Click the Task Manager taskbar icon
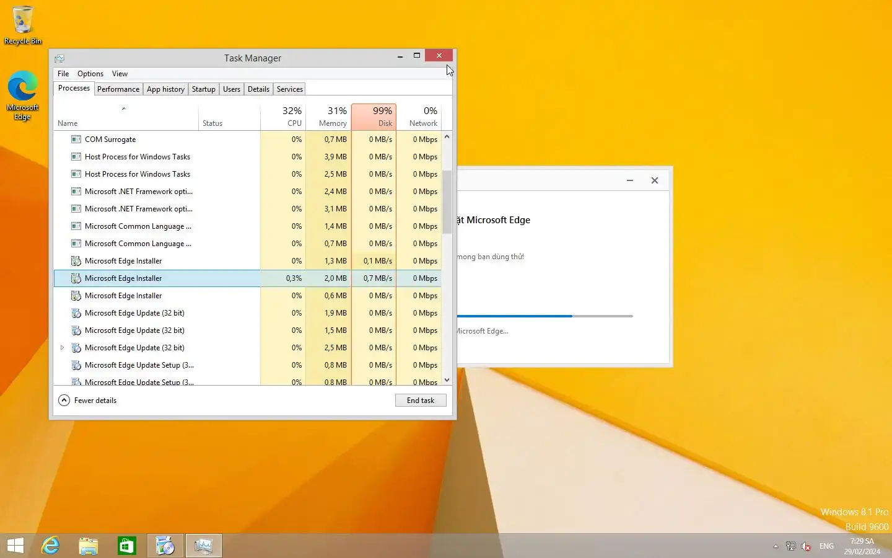Viewport: 892px width, 558px height. 204,546
